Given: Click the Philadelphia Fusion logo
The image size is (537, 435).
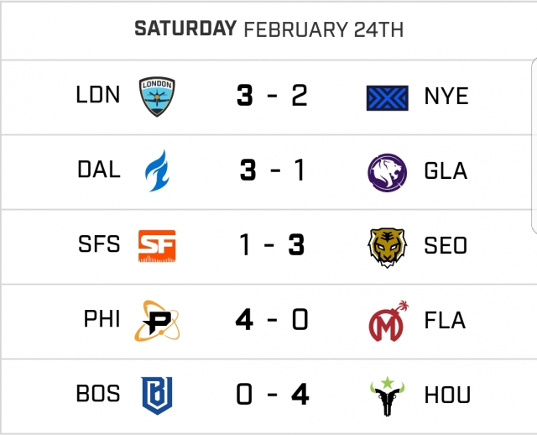Looking at the screenshot, I should (157, 320).
